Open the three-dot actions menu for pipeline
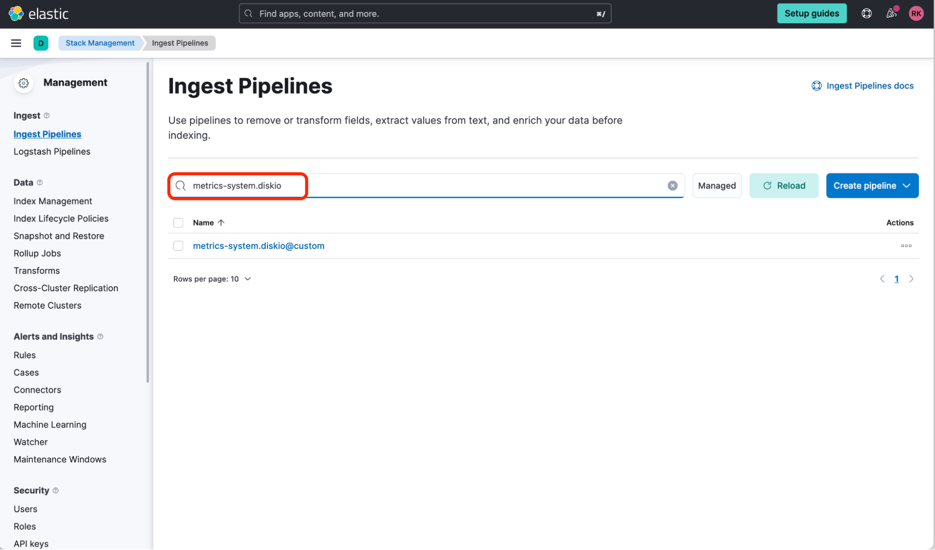935x550 pixels. click(x=906, y=246)
